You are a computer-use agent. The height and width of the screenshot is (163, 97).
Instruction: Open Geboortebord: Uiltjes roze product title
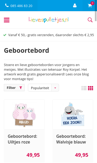(x=23, y=139)
